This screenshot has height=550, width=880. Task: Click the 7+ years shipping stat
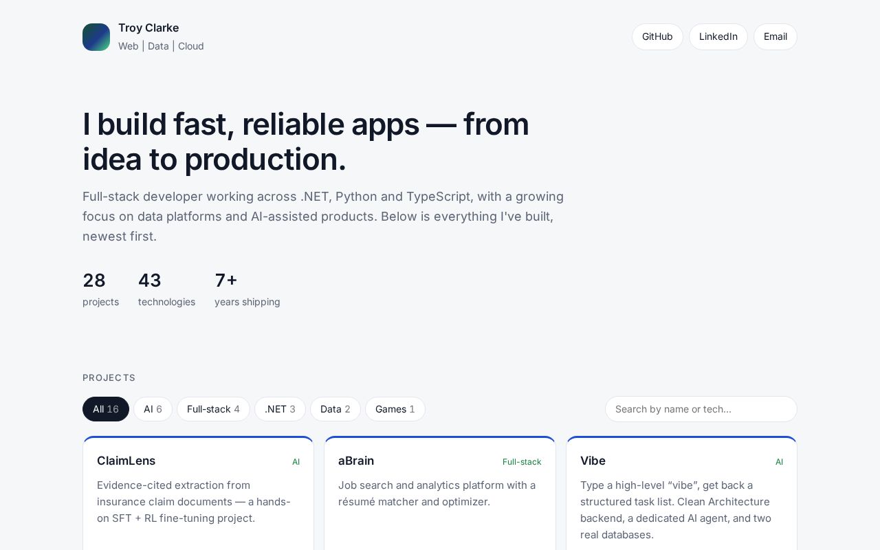click(x=247, y=289)
